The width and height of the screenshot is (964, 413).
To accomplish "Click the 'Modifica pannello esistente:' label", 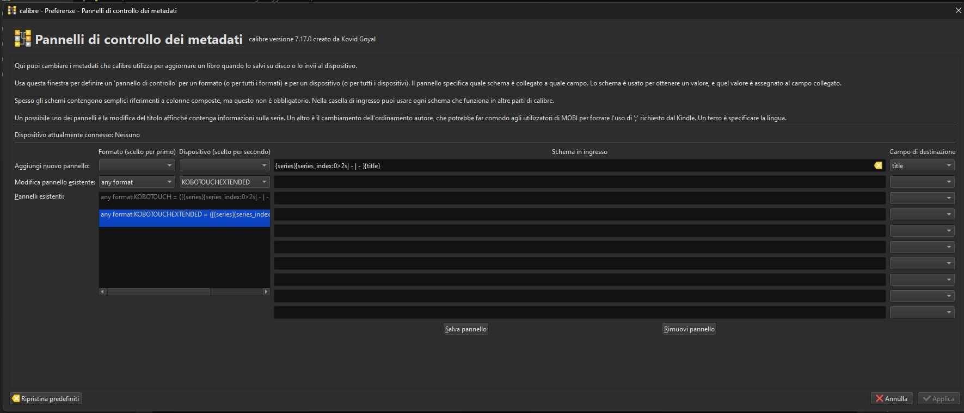I will point(55,182).
